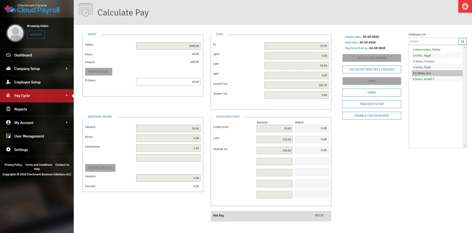Expand the Pay Cycle submenu plus

(x=67, y=96)
